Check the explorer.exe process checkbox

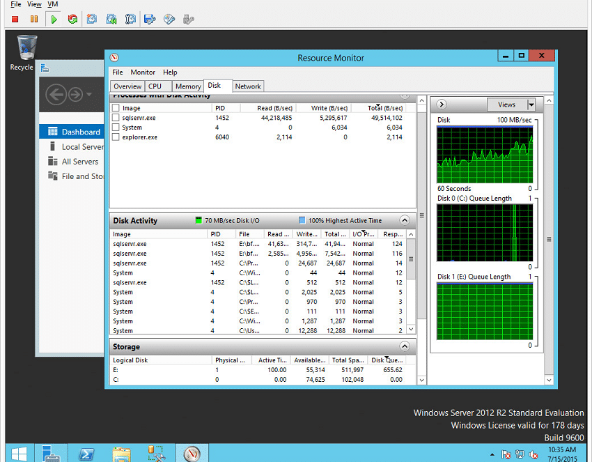click(116, 137)
